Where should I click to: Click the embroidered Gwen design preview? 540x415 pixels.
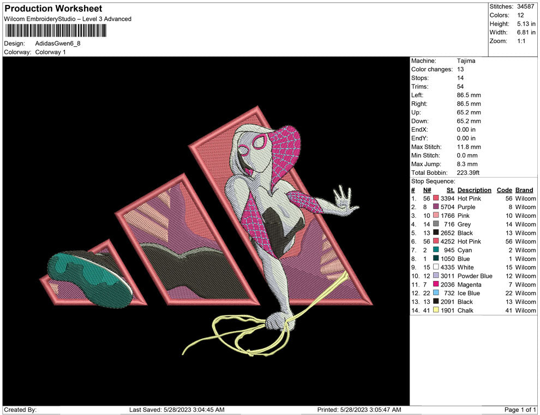[x=206, y=231]
